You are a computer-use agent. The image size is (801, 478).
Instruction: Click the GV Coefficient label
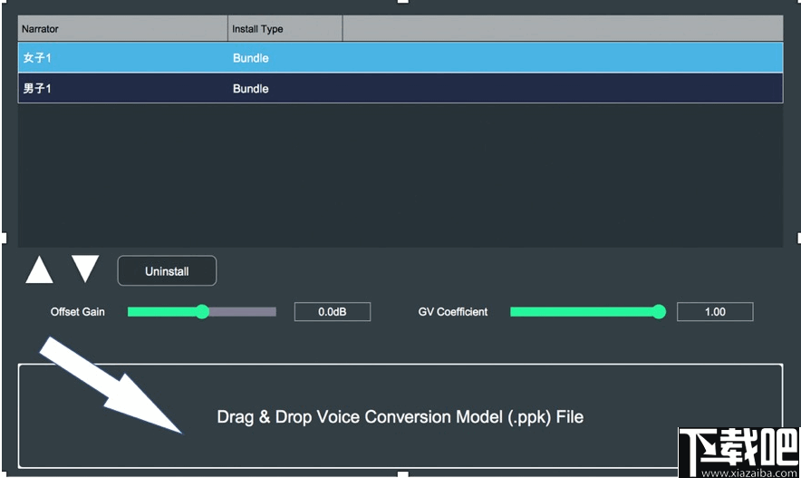pyautogui.click(x=453, y=312)
